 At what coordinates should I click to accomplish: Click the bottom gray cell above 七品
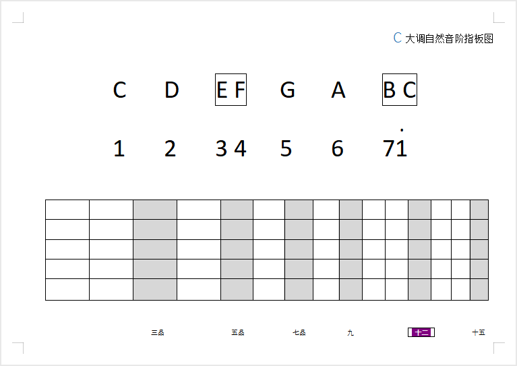click(299, 290)
